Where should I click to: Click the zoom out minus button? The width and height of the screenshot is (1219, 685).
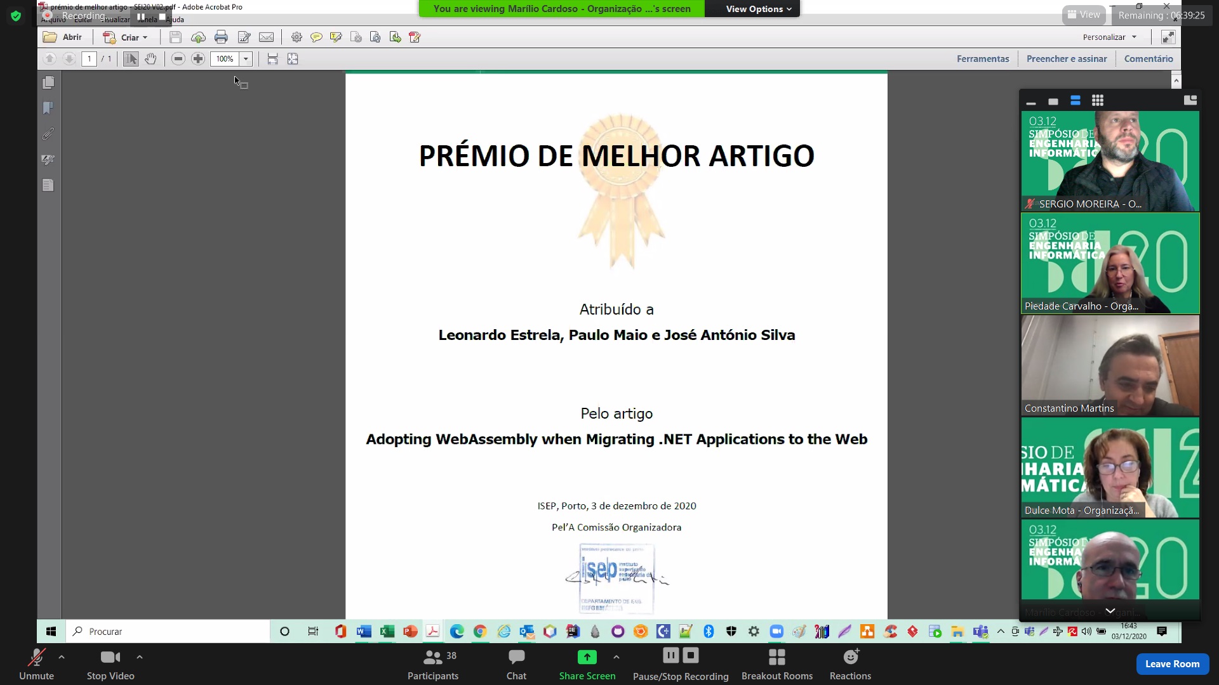(x=178, y=59)
